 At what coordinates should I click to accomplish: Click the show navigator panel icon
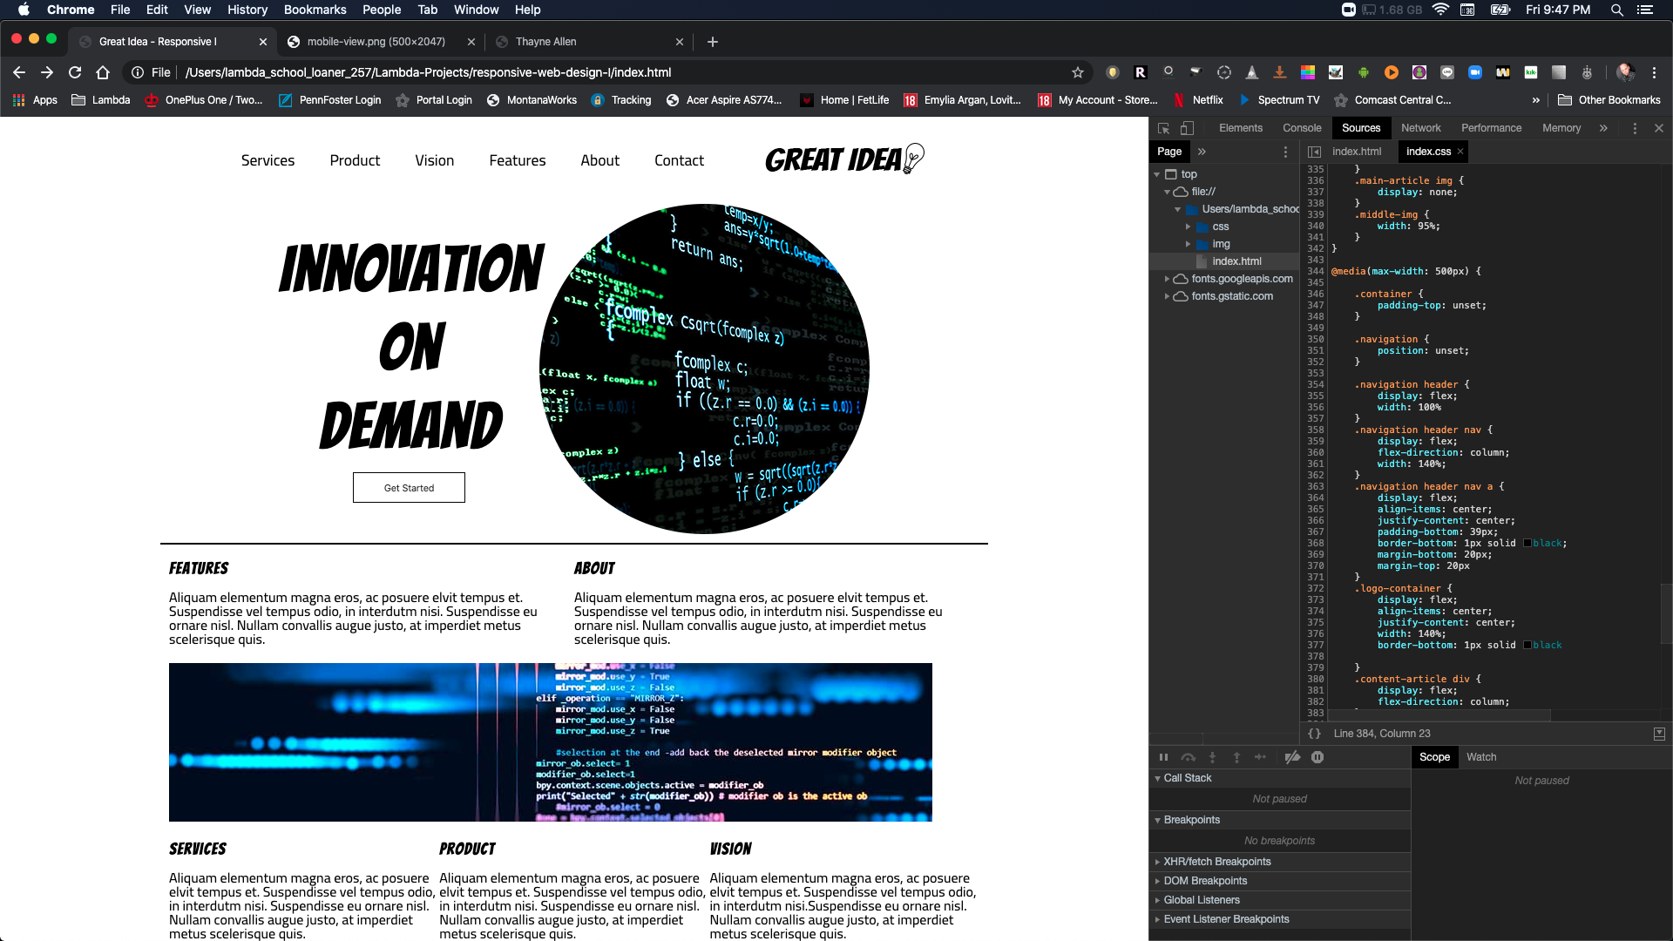coord(1314,152)
